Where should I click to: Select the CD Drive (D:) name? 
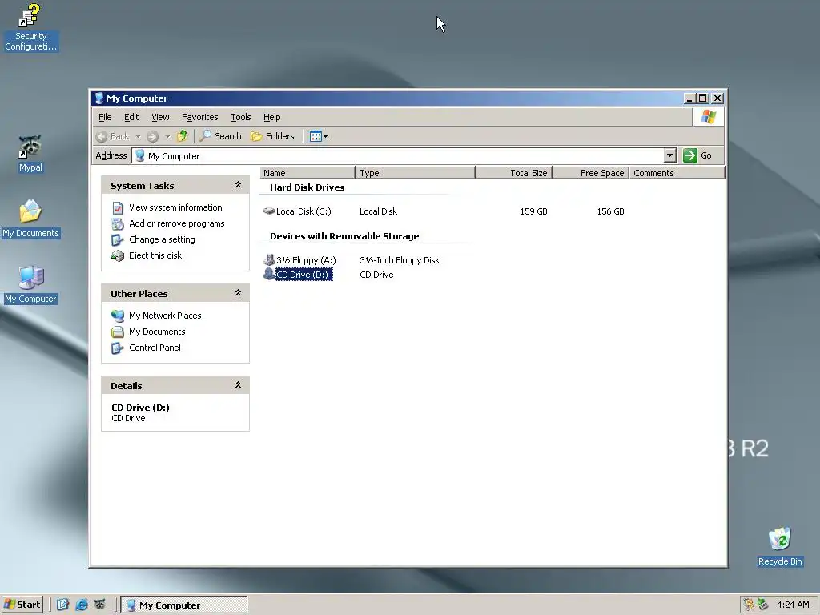303,275
